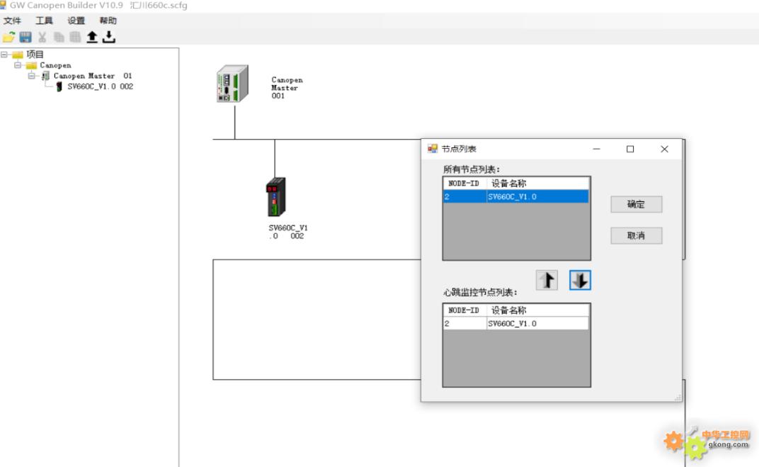
Task: Open the 帮助 menu
Action: pyautogui.click(x=108, y=21)
